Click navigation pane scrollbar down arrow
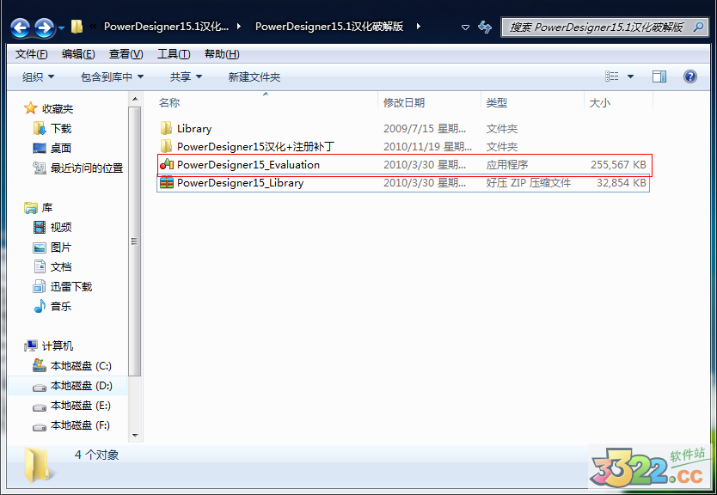717x495 pixels. coord(135,436)
